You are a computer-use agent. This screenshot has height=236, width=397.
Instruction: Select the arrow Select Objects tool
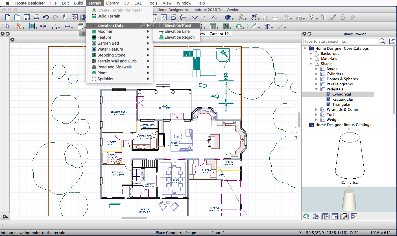(8, 27)
